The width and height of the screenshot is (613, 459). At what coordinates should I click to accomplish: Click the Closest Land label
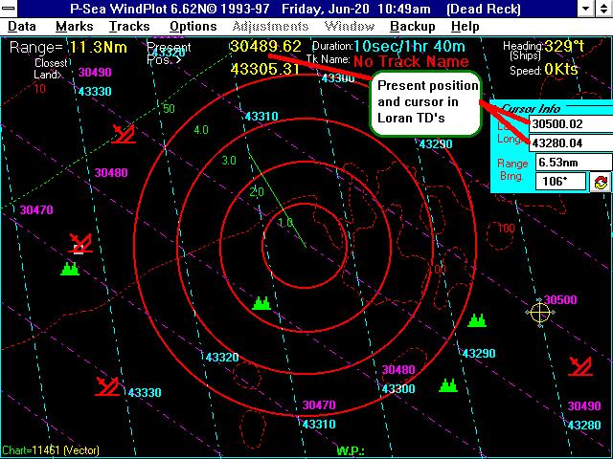[50, 69]
